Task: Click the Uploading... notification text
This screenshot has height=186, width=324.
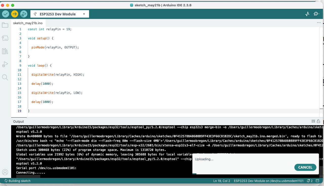Action: tap(204, 159)
